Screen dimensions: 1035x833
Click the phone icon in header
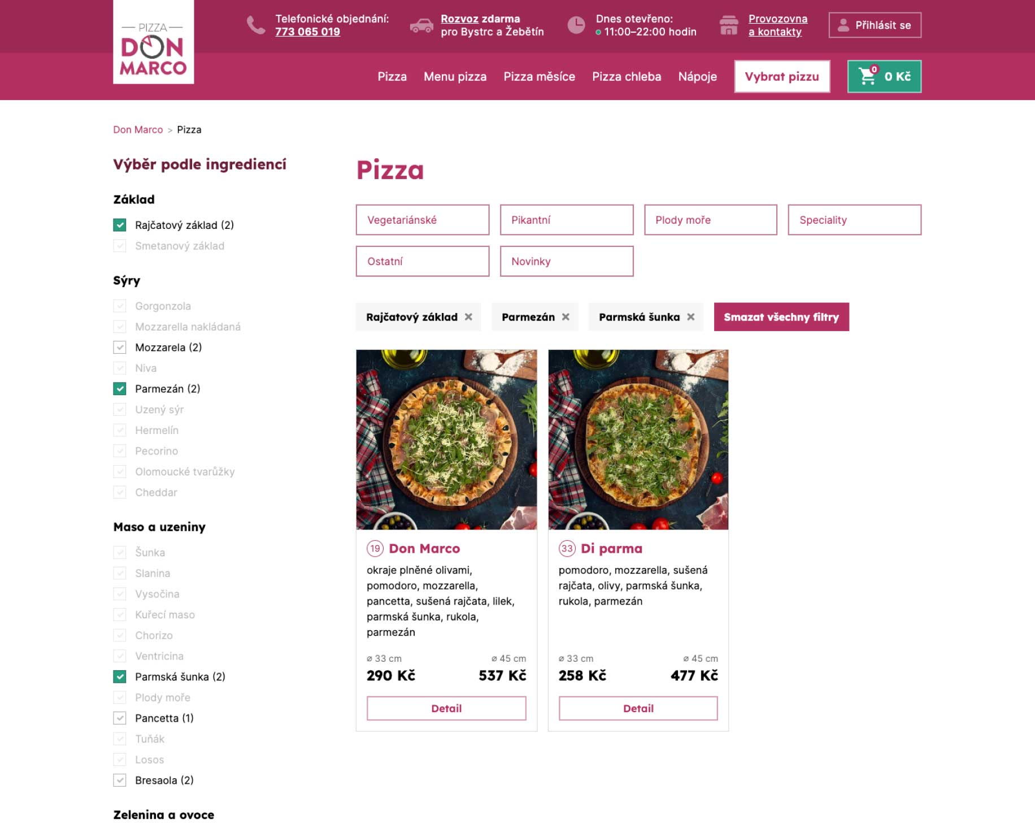[256, 25]
